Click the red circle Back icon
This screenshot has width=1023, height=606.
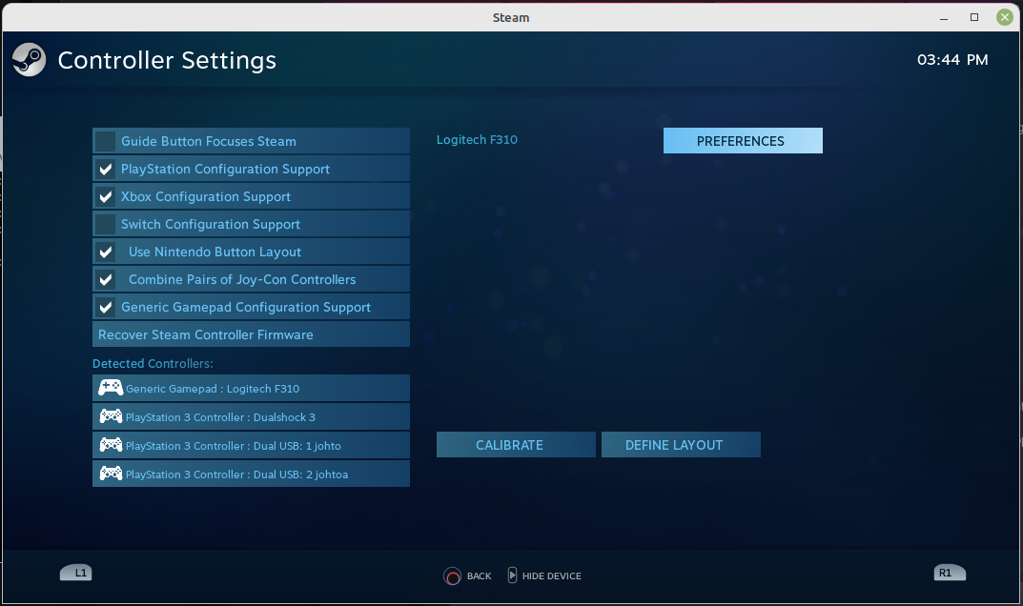coord(452,576)
